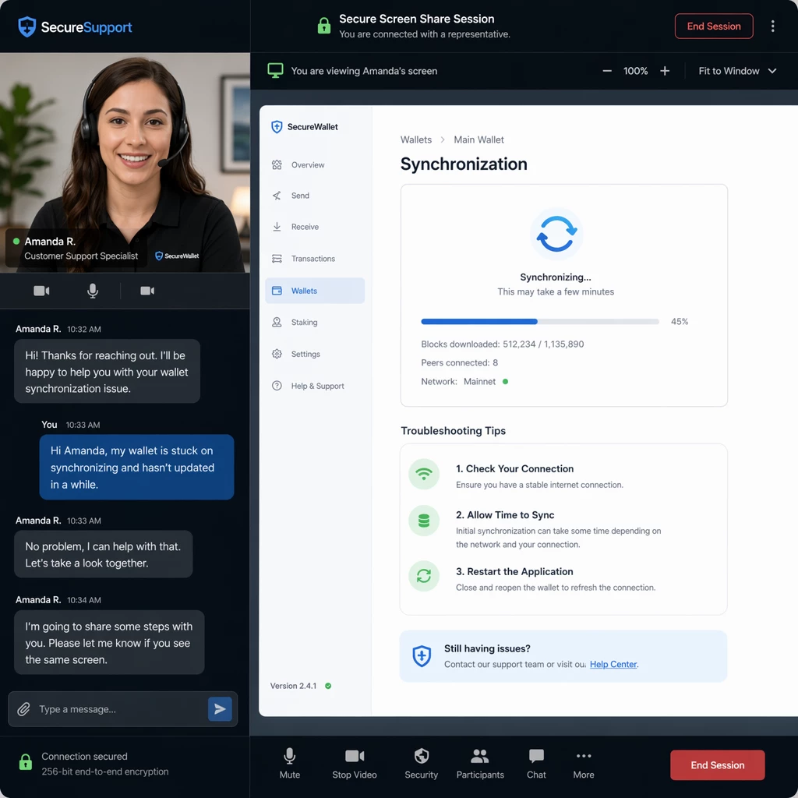
Task: Open the Security shield option
Action: coord(421,764)
